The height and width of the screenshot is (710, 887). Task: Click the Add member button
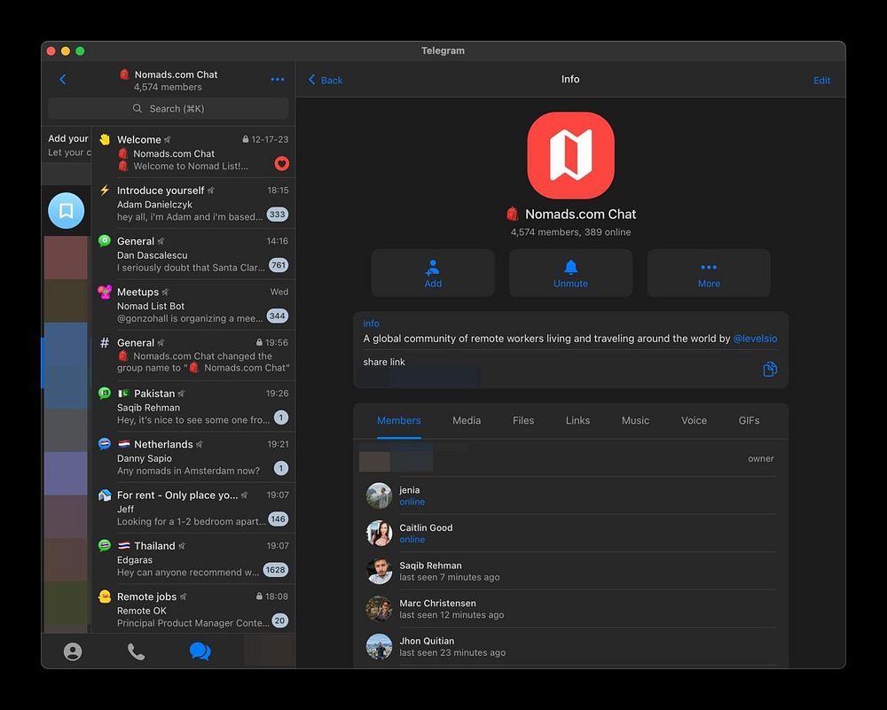433,273
